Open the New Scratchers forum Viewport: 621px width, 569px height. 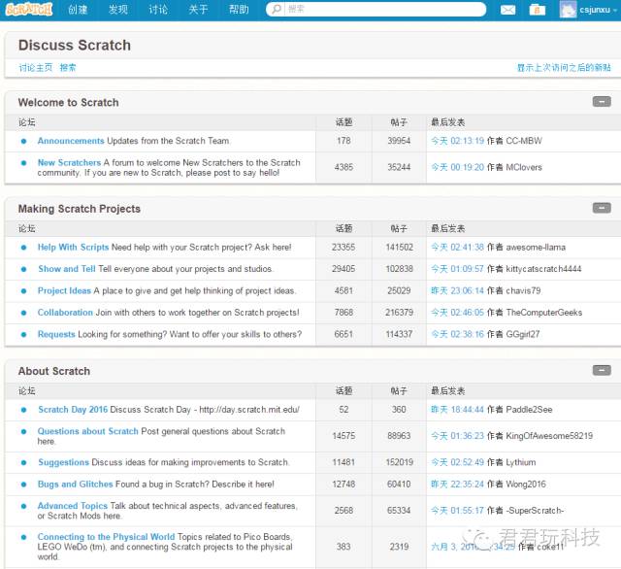tap(69, 162)
